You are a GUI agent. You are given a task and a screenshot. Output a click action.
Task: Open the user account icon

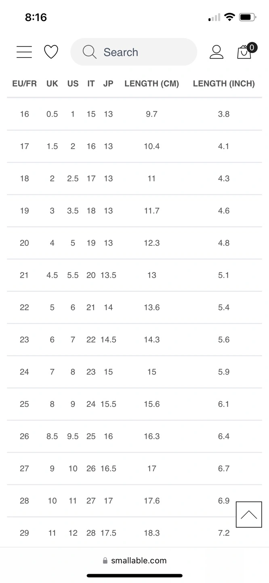click(x=216, y=52)
